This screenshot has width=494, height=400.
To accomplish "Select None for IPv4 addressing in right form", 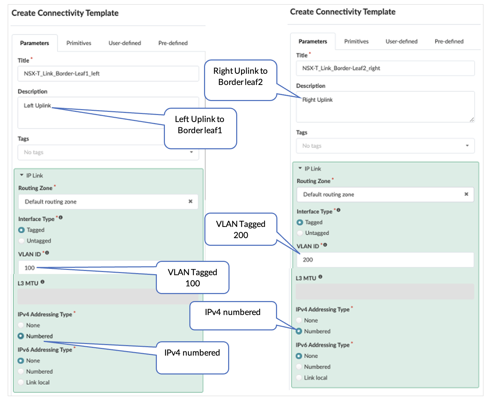I will click(x=299, y=320).
